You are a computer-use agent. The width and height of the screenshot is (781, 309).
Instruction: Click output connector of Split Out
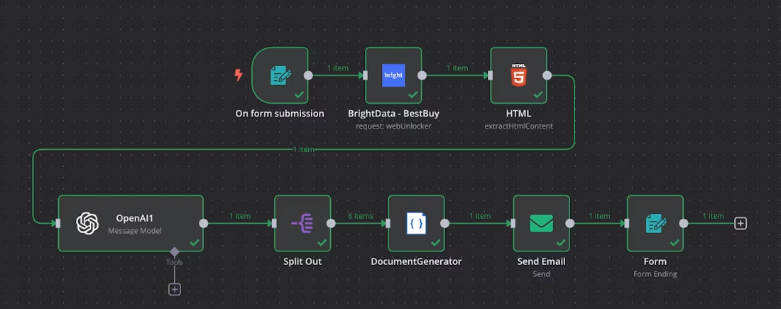(331, 223)
